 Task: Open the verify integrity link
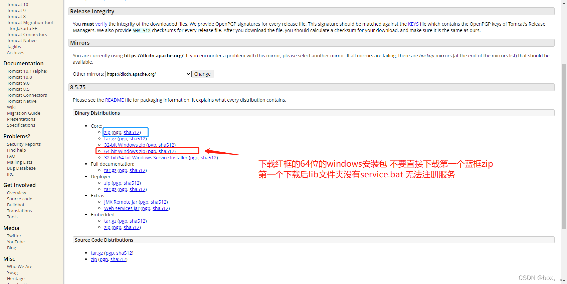101,24
